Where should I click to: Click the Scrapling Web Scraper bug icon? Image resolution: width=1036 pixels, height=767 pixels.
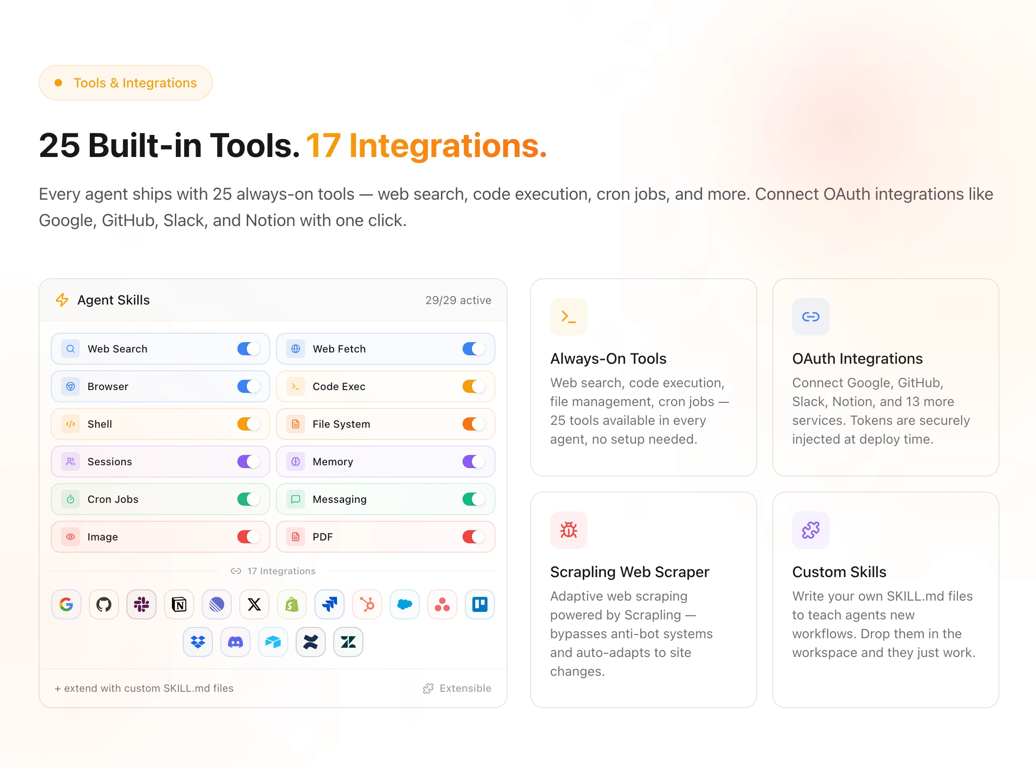click(569, 530)
